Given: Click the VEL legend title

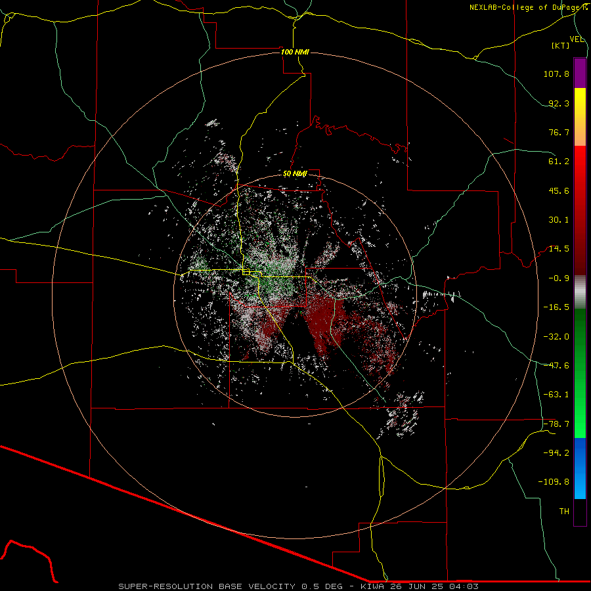Looking at the screenshot, I should [577, 39].
